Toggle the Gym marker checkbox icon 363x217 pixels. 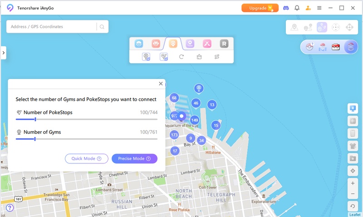click(146, 56)
